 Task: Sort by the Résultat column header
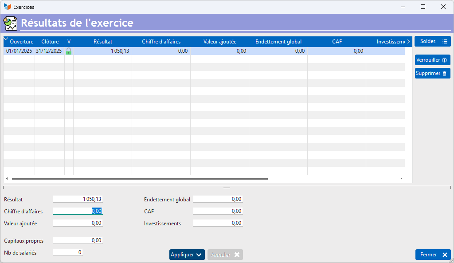click(102, 42)
